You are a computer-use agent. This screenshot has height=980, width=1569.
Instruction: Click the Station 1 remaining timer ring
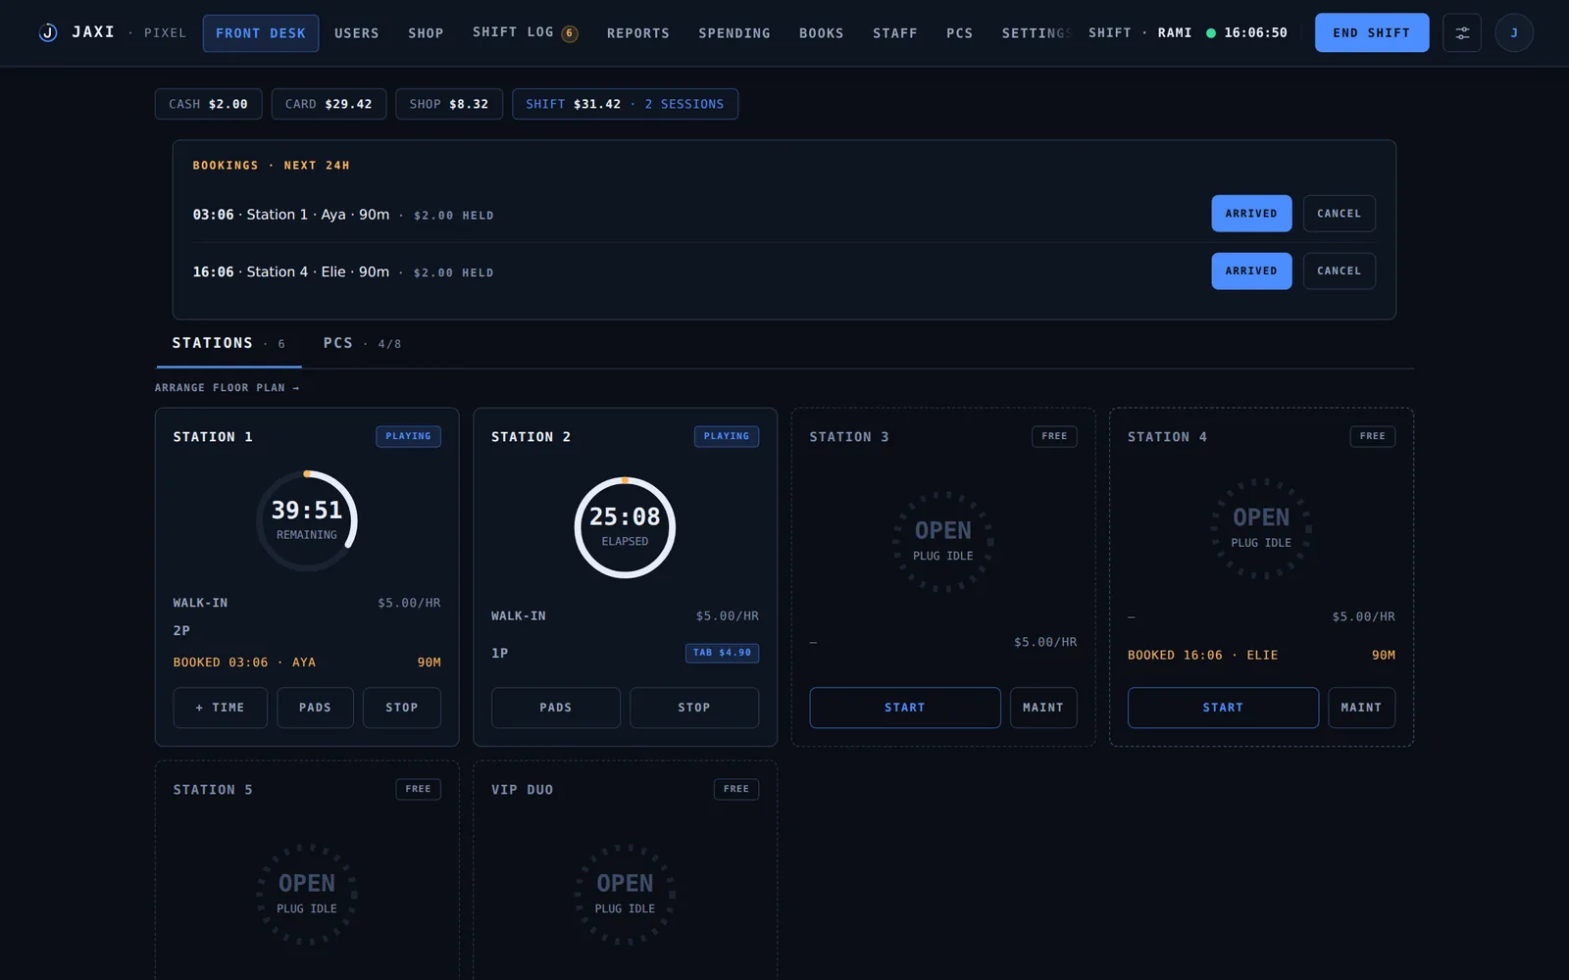point(307,521)
